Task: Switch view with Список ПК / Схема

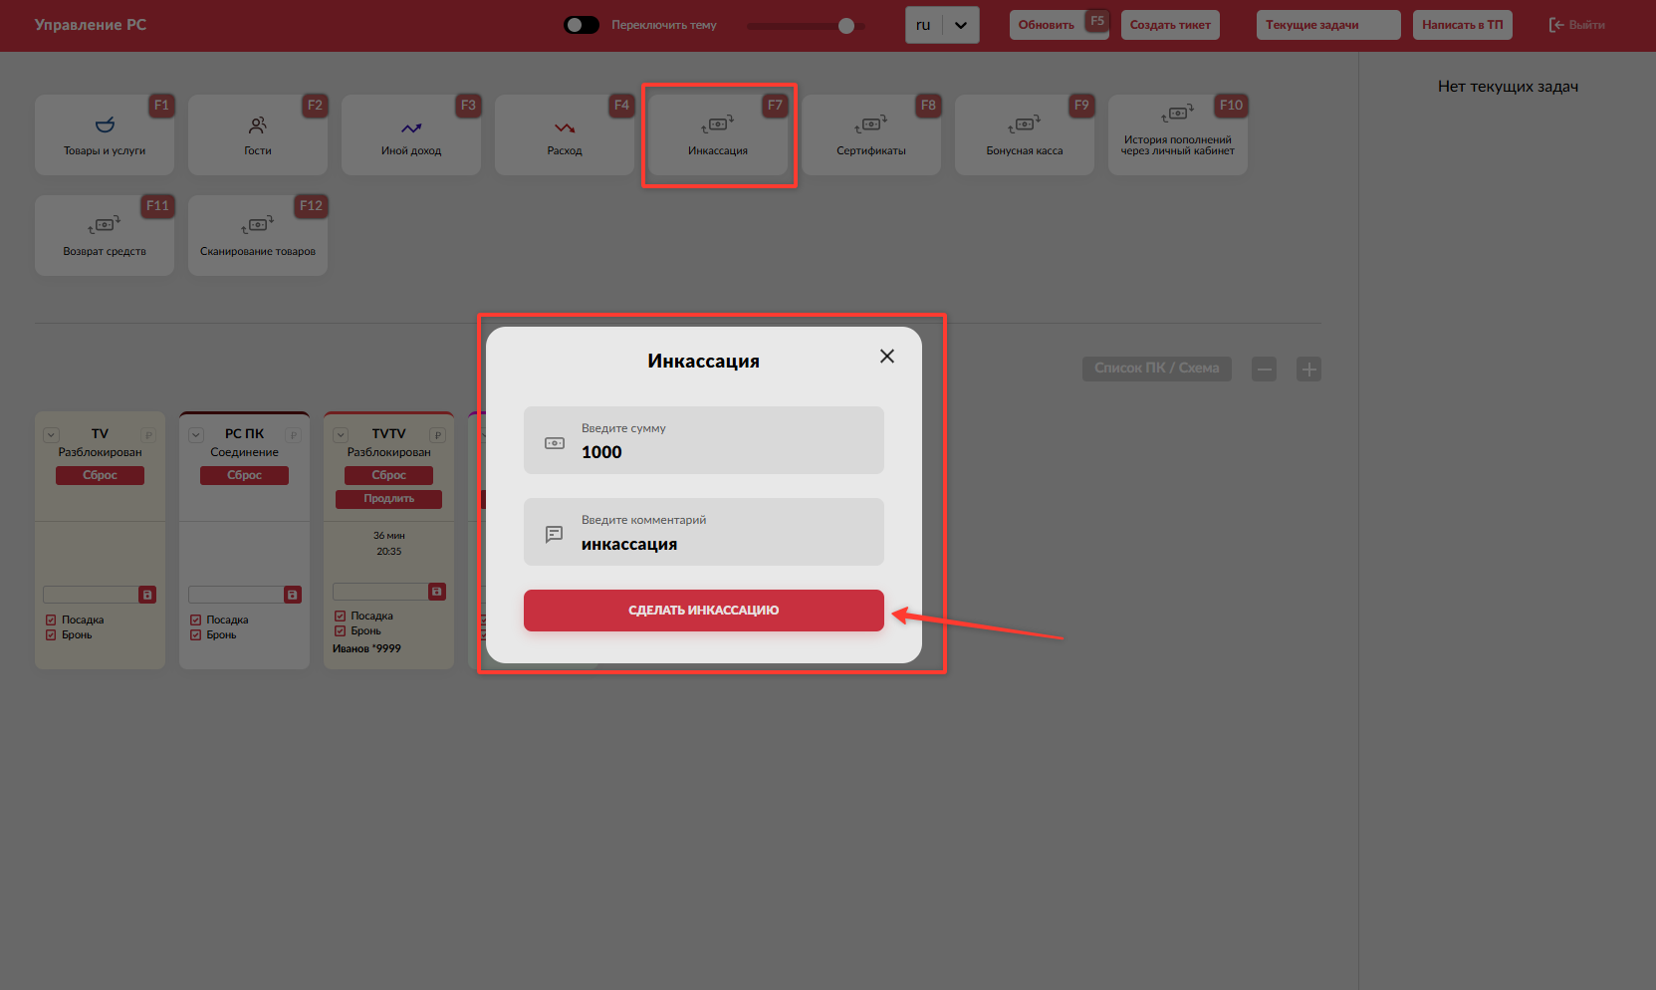Action: (1157, 369)
